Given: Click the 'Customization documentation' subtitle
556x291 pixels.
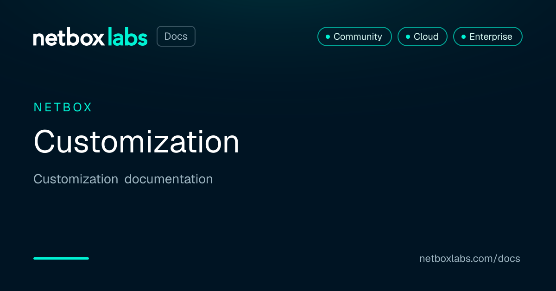Looking at the screenshot, I should pyautogui.click(x=123, y=179).
